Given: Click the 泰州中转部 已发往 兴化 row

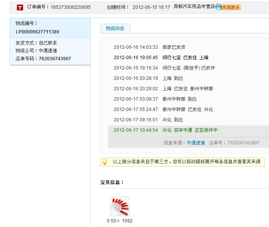Looking at the screenshot, I should click(163, 109).
